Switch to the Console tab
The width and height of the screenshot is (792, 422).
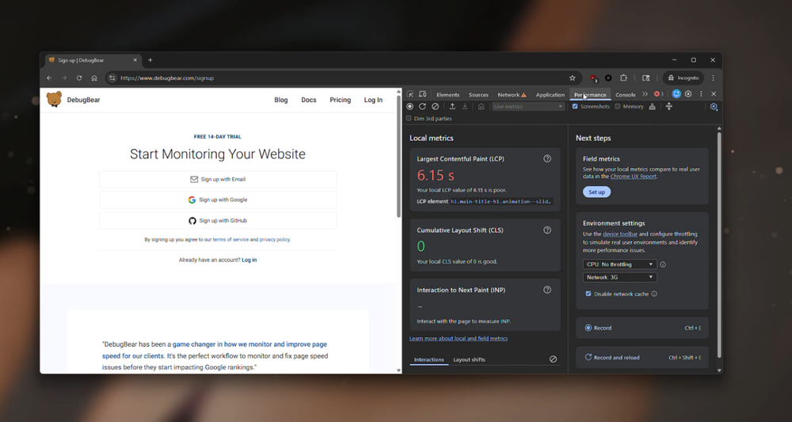626,95
